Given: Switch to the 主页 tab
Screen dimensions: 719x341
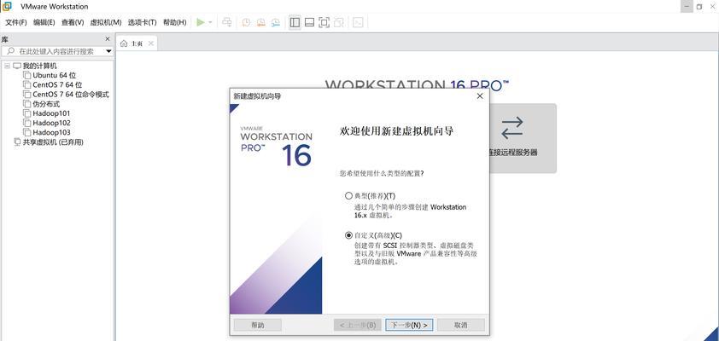Looking at the screenshot, I should point(137,43).
